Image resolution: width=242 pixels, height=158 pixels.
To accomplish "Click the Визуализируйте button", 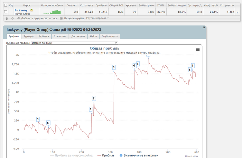I will coord(74,18).
